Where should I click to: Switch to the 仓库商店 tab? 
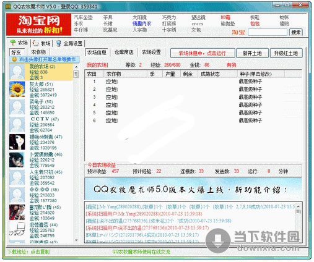click(x=124, y=53)
